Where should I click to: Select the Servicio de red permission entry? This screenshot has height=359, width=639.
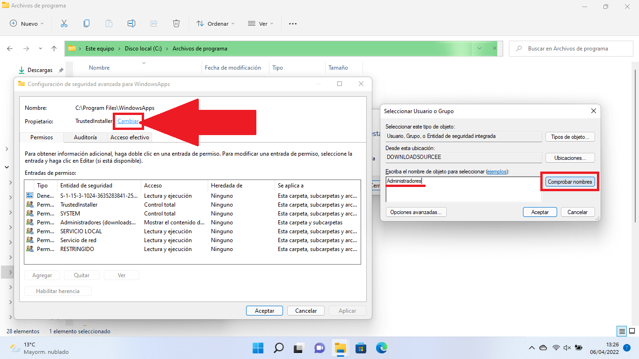tap(193, 240)
